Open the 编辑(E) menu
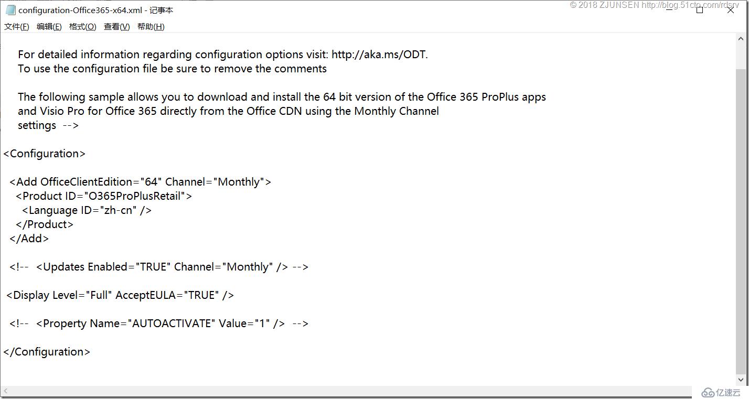The image size is (749, 399). pyautogui.click(x=49, y=27)
